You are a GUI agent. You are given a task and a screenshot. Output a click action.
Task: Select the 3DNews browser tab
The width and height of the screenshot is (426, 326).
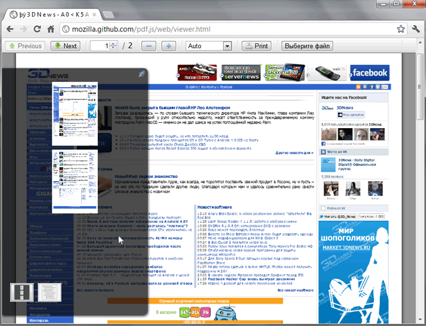click(x=51, y=13)
